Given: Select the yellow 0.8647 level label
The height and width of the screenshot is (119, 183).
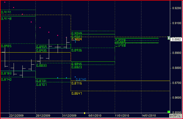Looking at the screenshot, I should pos(77,93).
